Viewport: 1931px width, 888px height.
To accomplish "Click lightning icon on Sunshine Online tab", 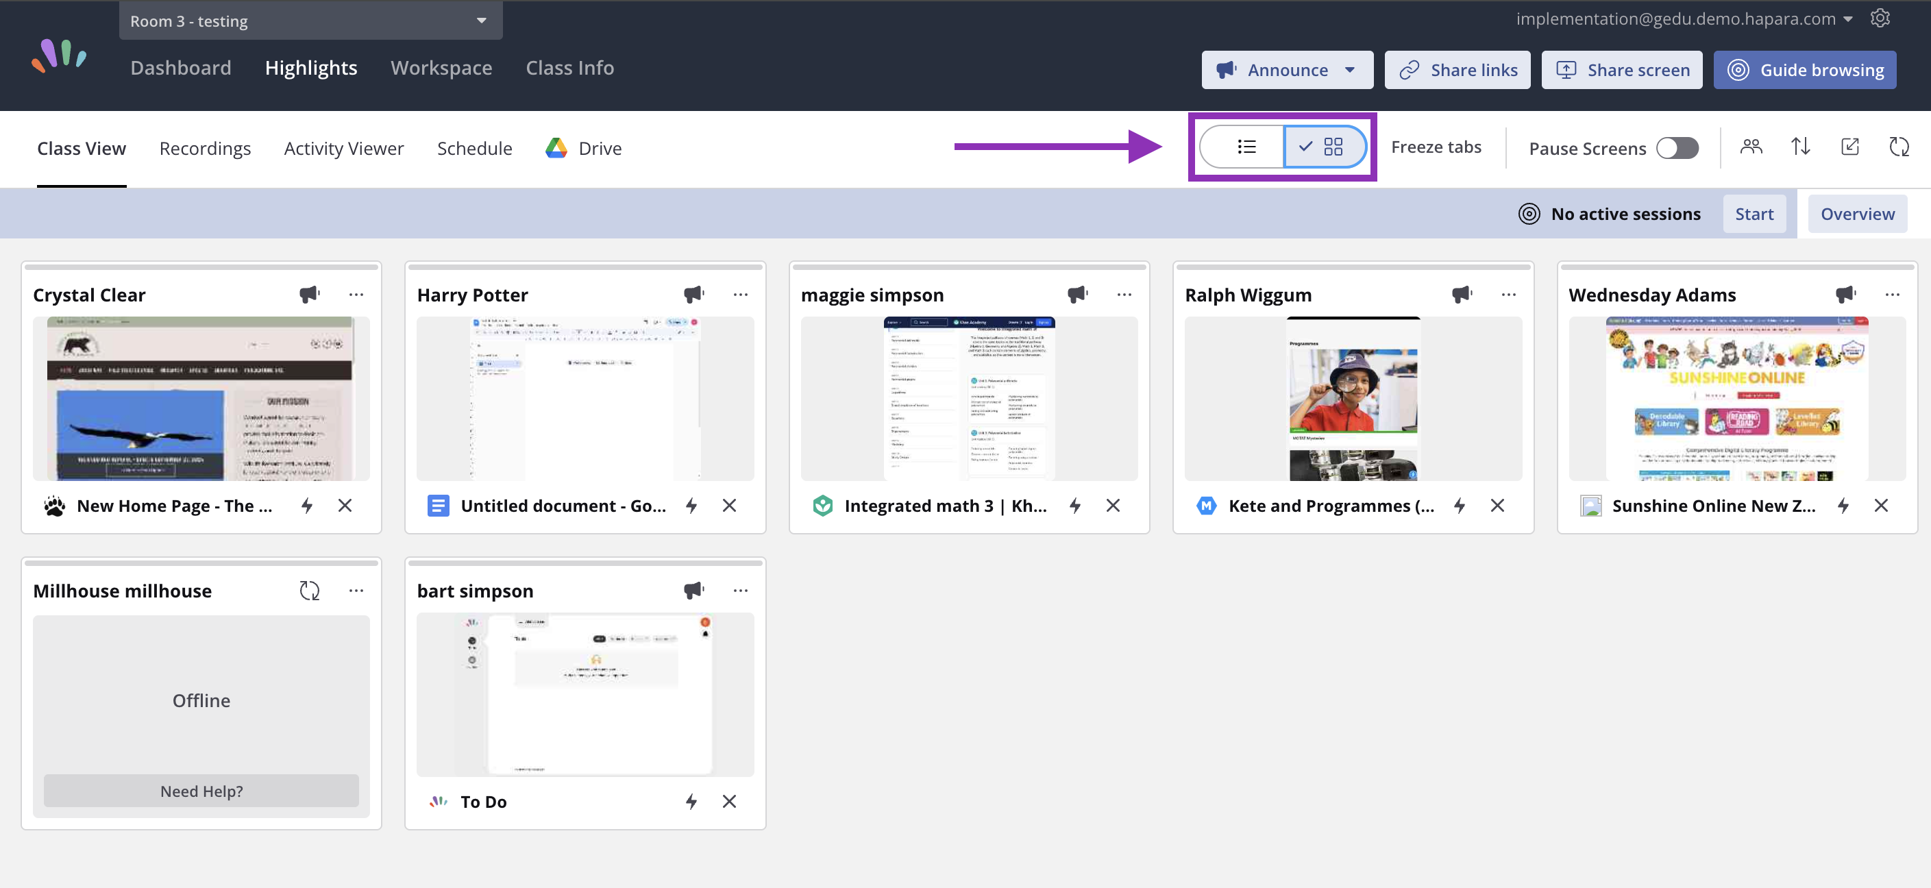I will [x=1843, y=506].
